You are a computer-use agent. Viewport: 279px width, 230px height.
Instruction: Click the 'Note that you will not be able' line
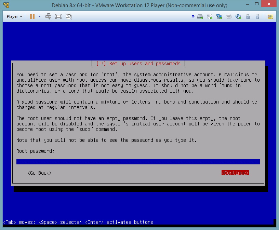tap(106, 140)
